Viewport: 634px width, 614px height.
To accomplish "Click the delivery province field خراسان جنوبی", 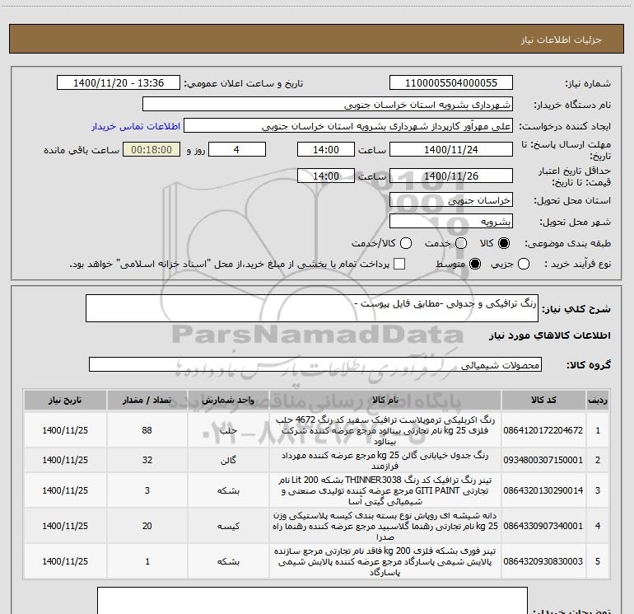I will tap(451, 200).
